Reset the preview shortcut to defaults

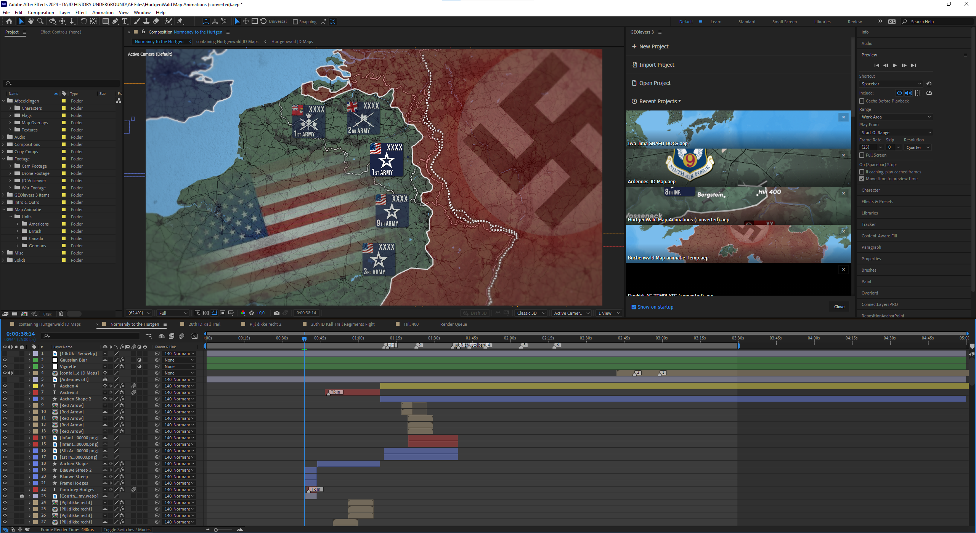click(x=929, y=84)
